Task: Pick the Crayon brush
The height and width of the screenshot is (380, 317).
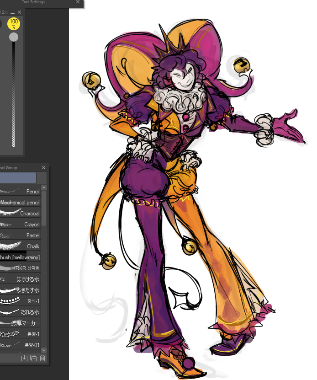Action: [x=20, y=224]
